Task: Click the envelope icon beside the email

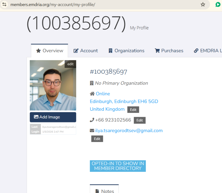Action: point(92,130)
